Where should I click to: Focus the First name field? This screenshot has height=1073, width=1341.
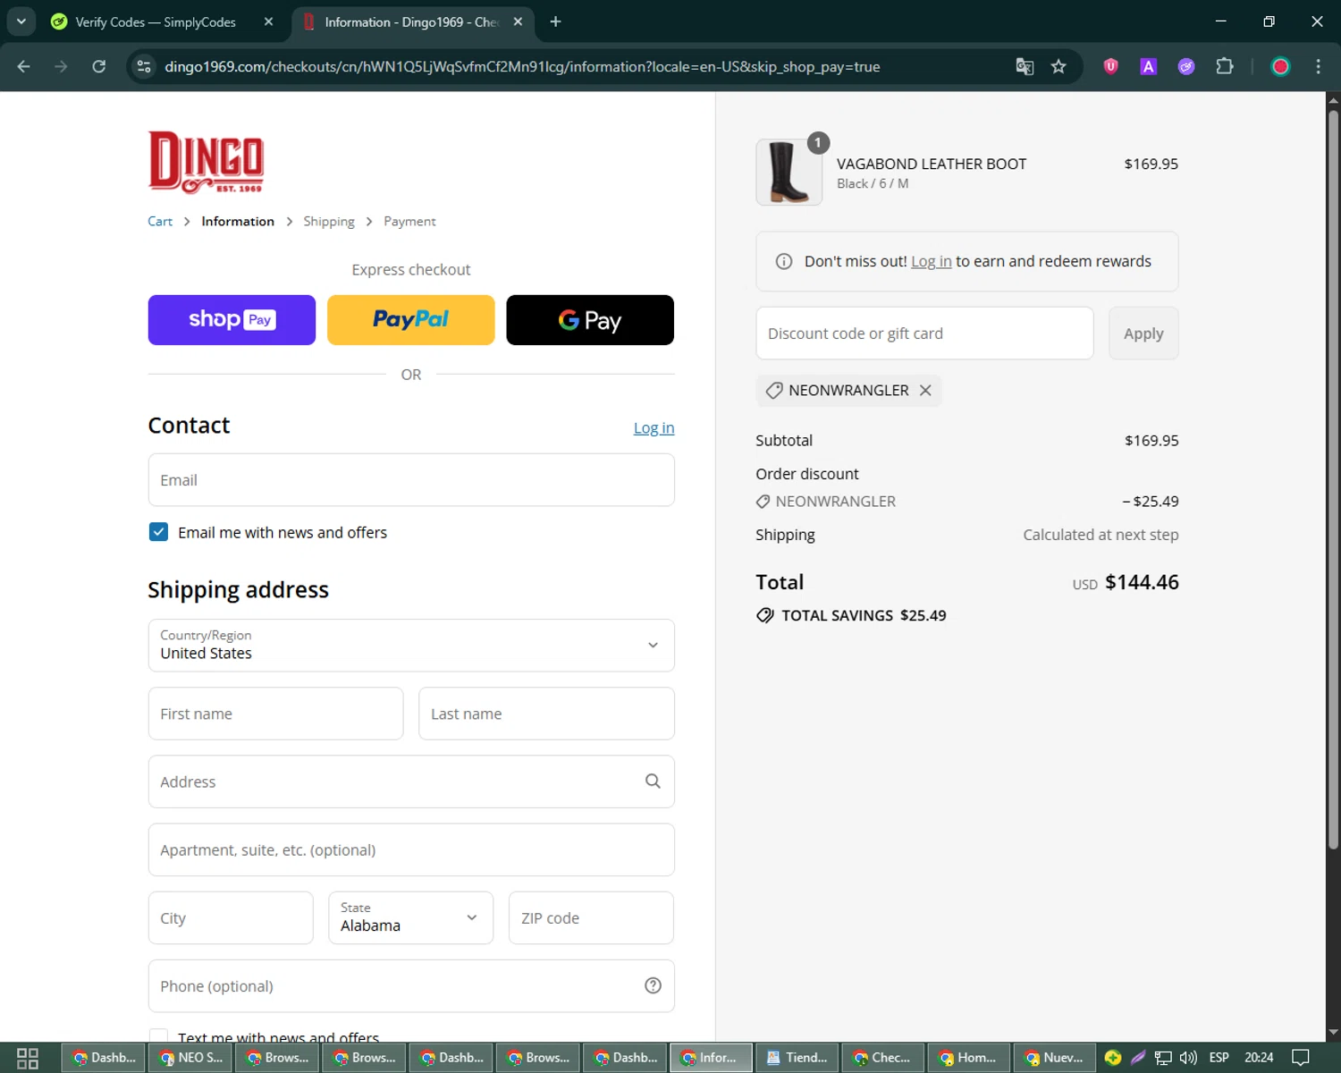pos(275,714)
